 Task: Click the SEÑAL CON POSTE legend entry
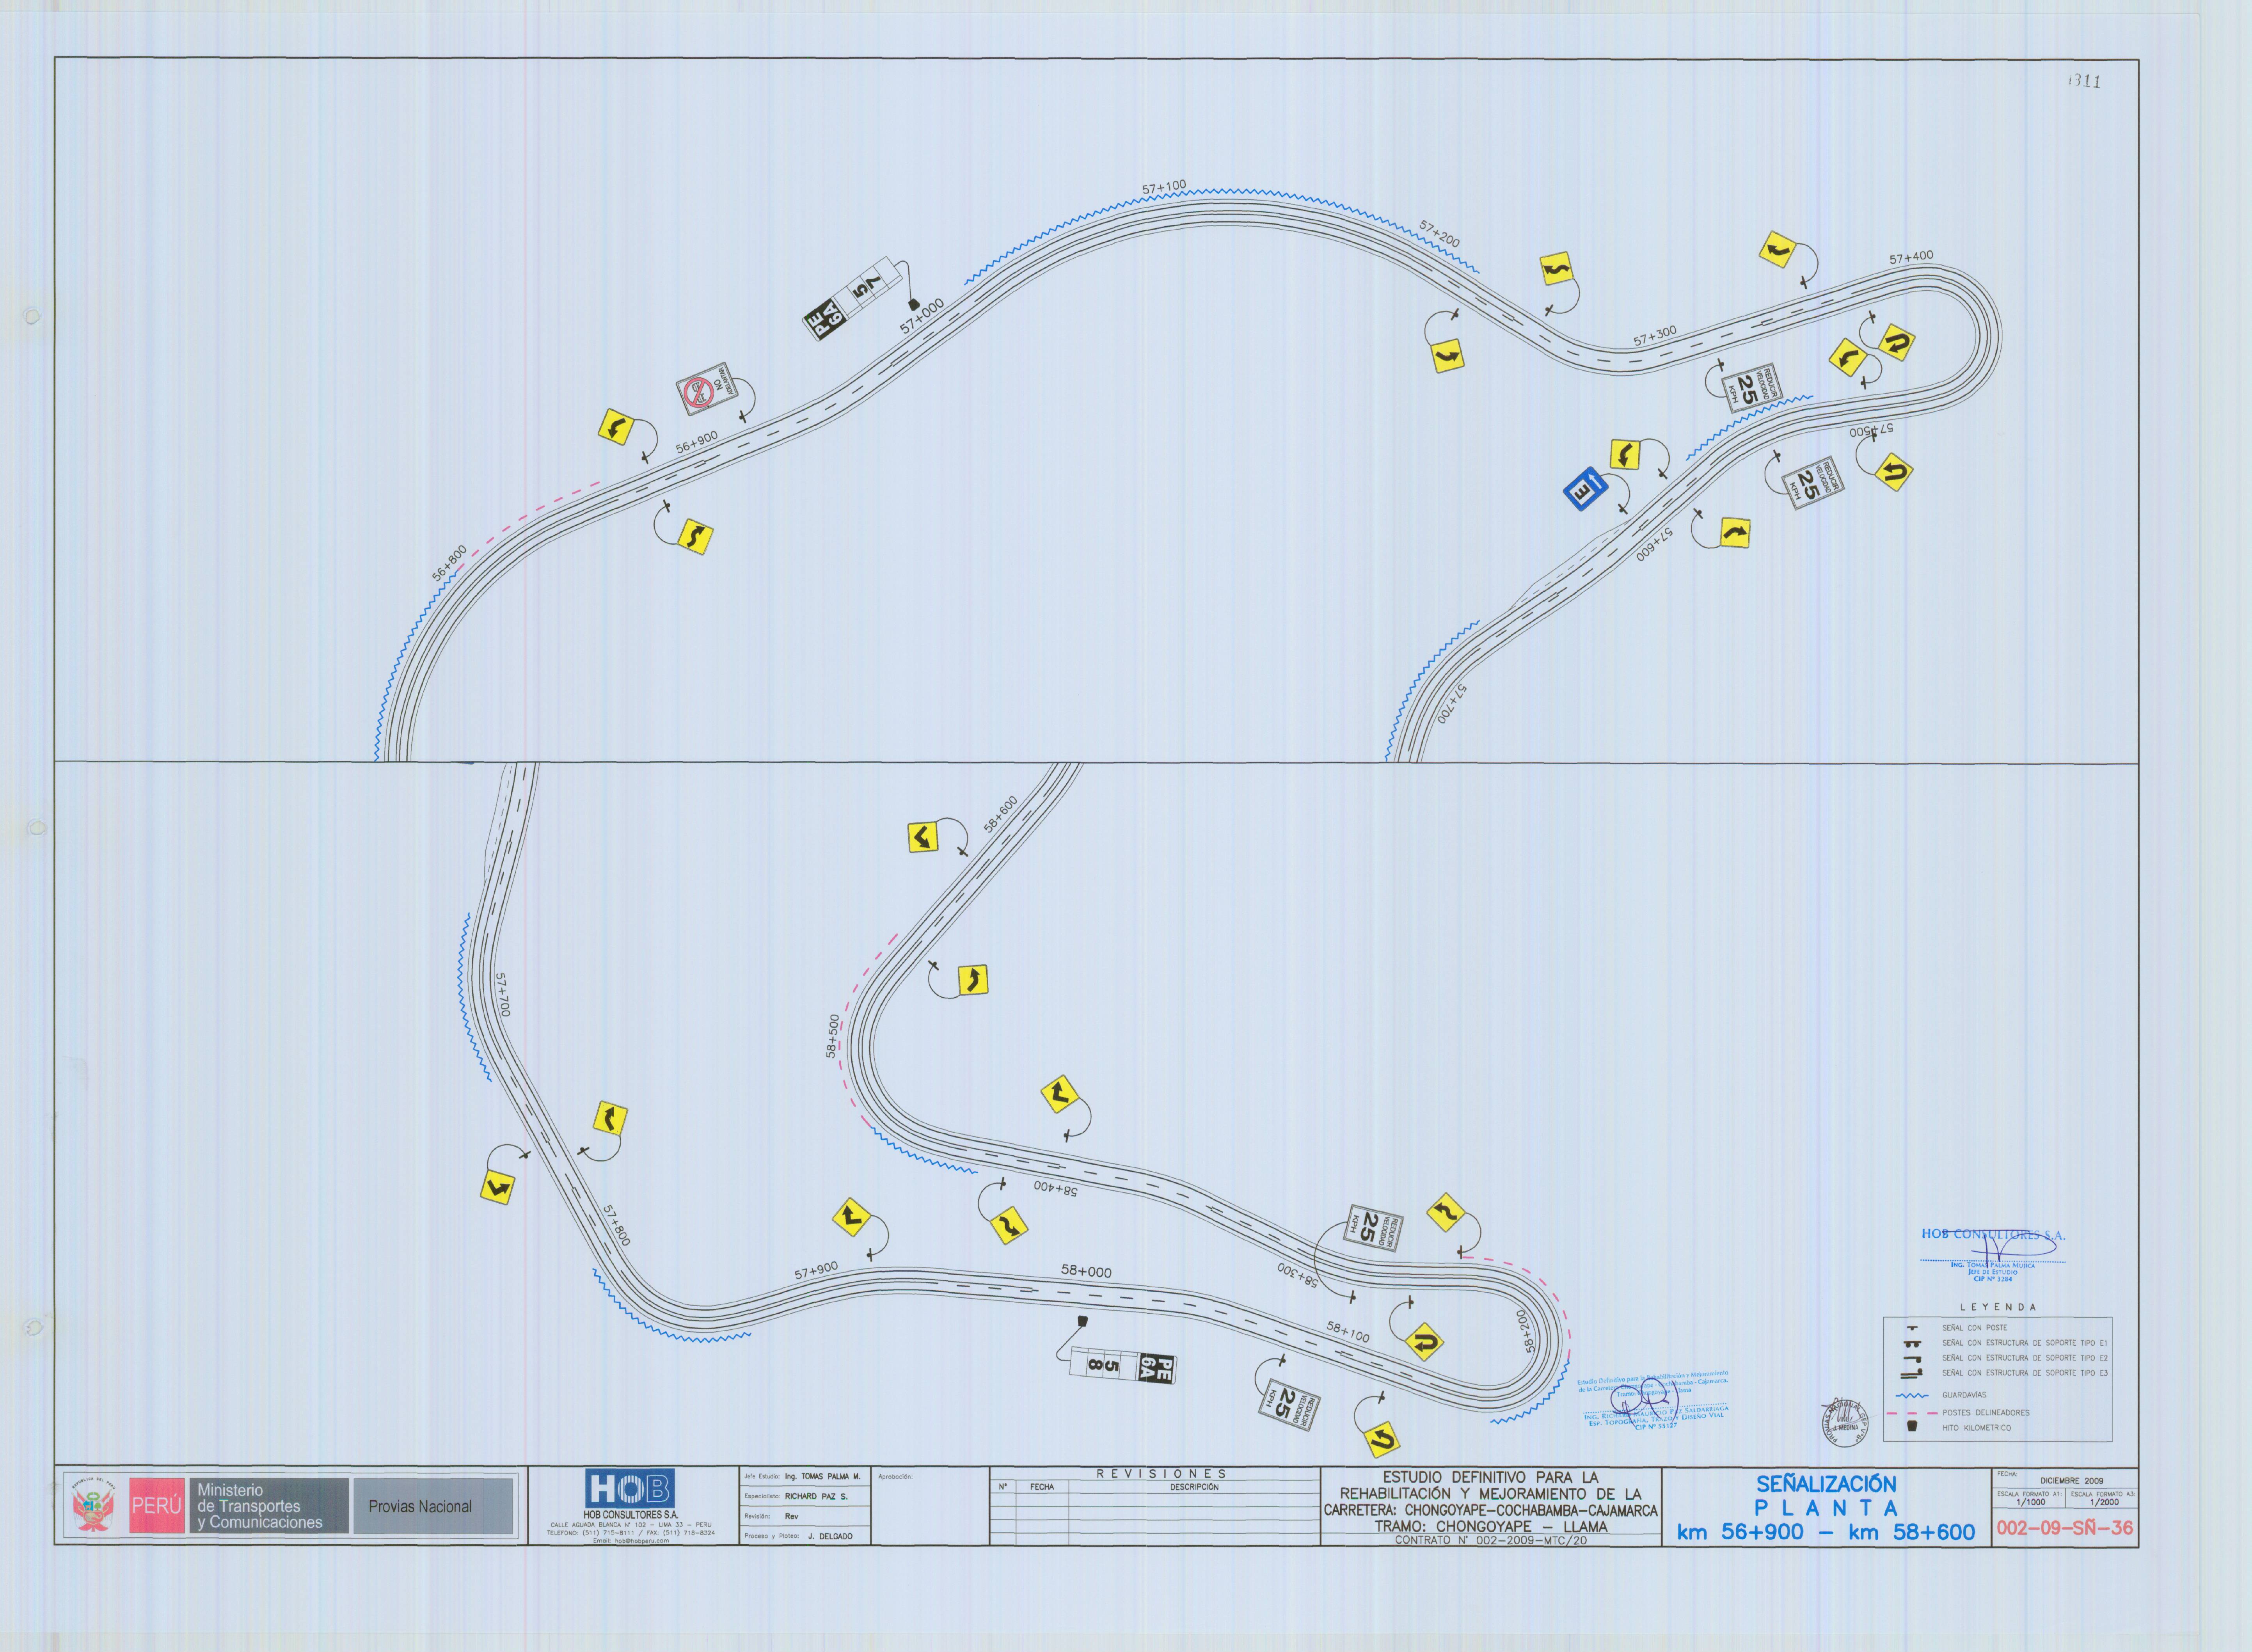click(x=1975, y=1328)
